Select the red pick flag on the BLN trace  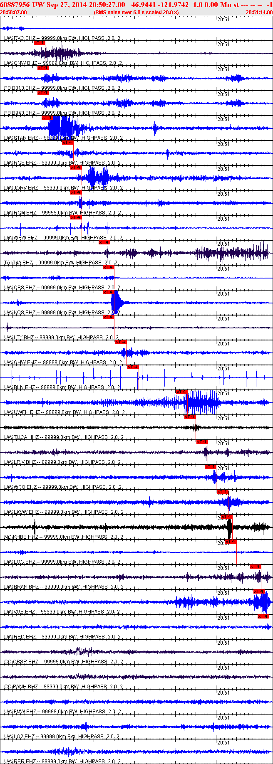(133, 367)
